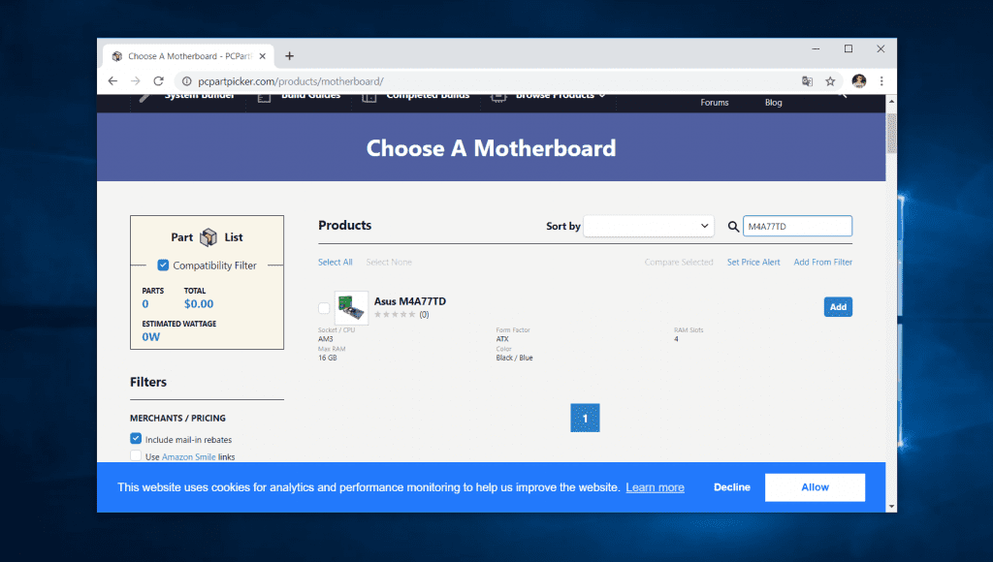Click Add From Filter link
The height and width of the screenshot is (562, 993).
click(x=822, y=262)
